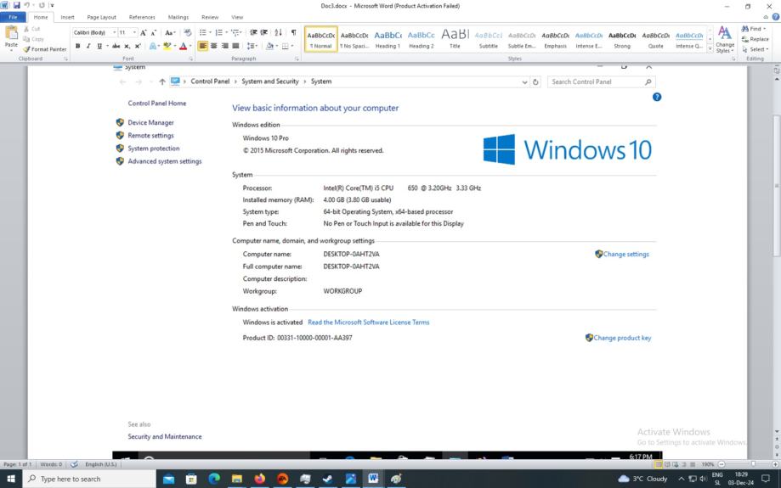Expand the Styles gallery More arrow

coord(710,48)
